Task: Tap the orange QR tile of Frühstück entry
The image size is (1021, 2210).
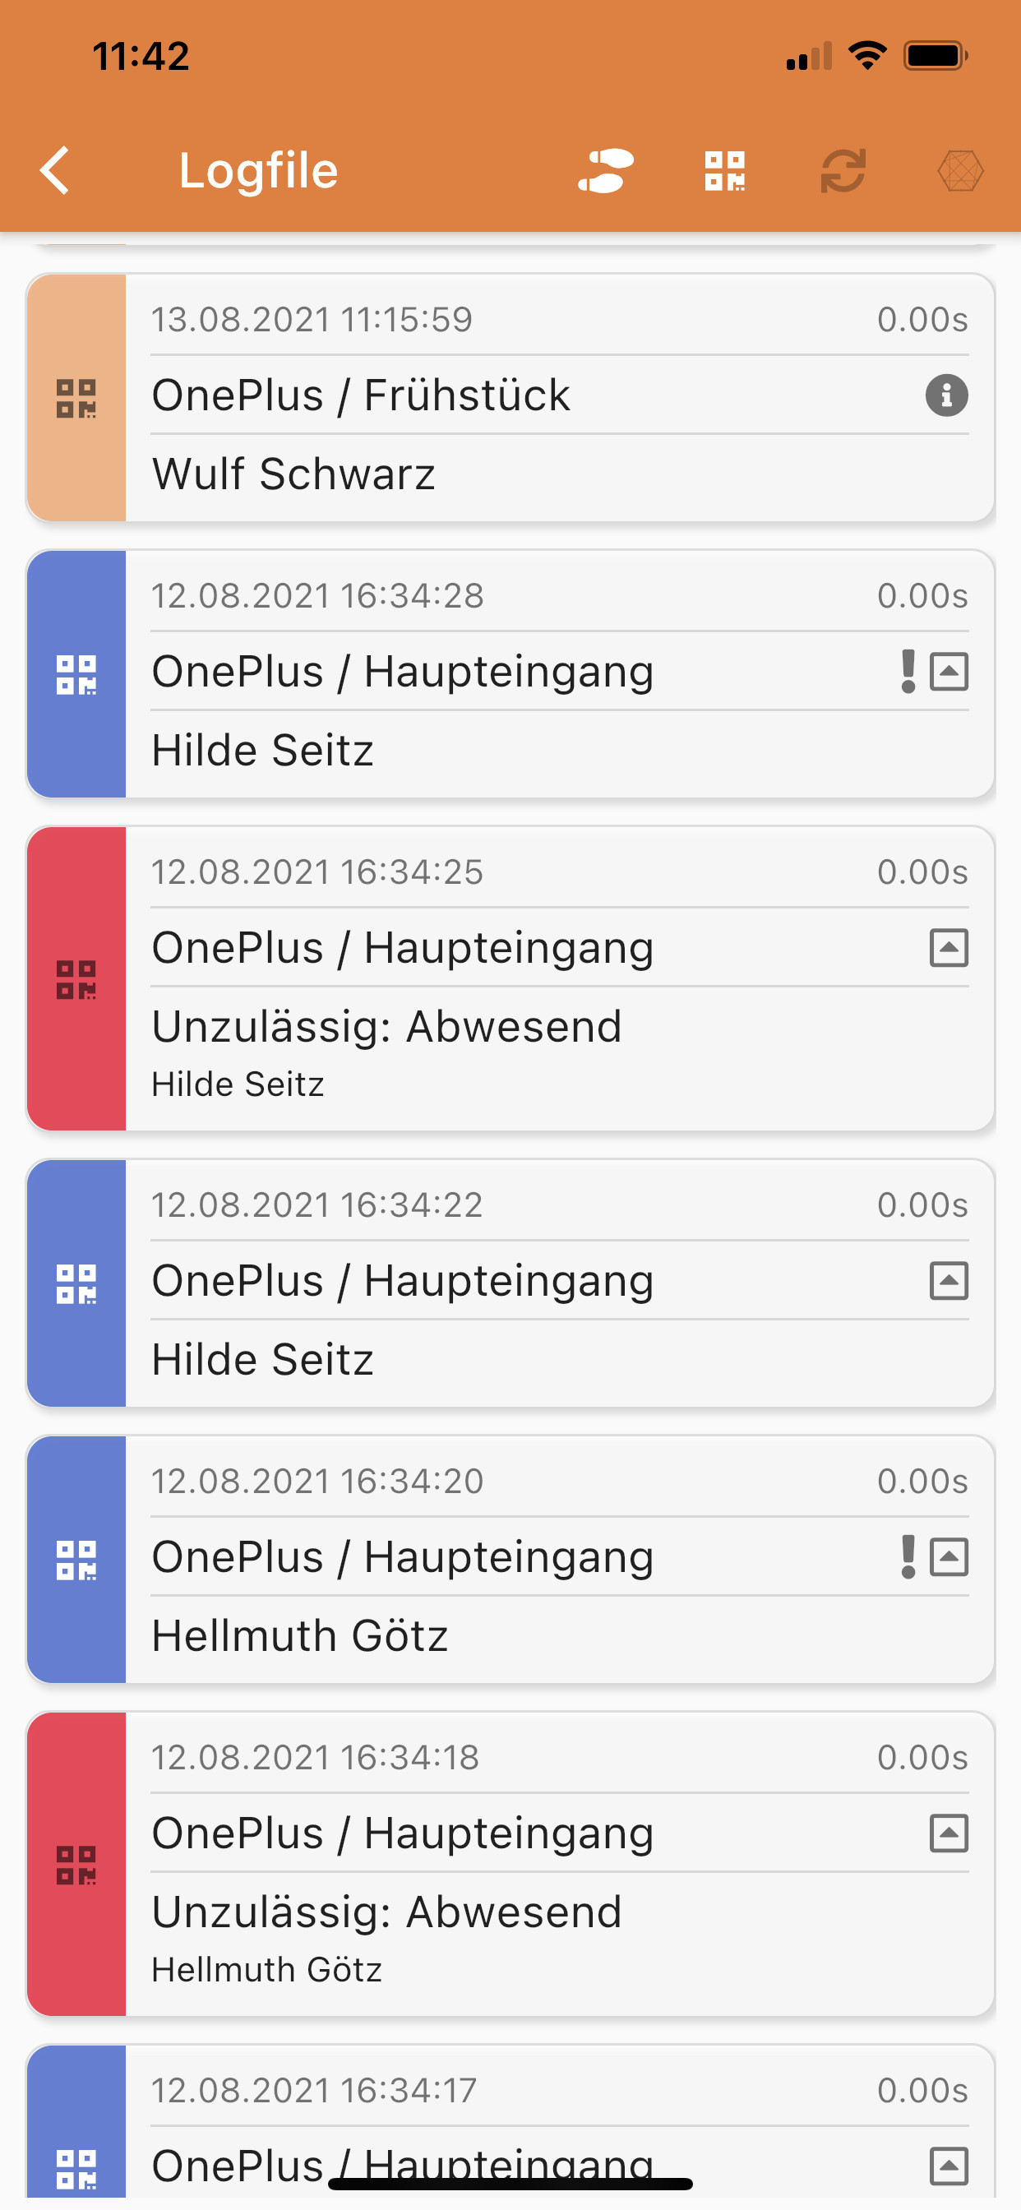Action: pos(76,398)
